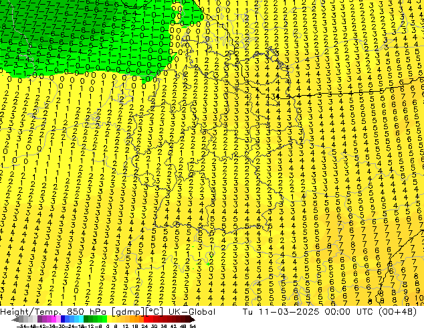Click the "(00+48)" forecast hour label
424x328 pixels.
pyautogui.click(x=397, y=312)
